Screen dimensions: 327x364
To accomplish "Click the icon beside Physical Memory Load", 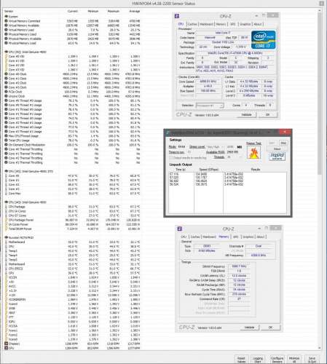I will click(x=7, y=43).
